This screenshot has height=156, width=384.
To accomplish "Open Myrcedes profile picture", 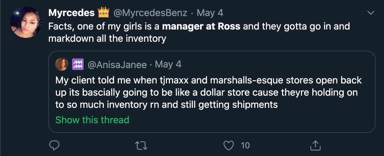I will point(26,22).
